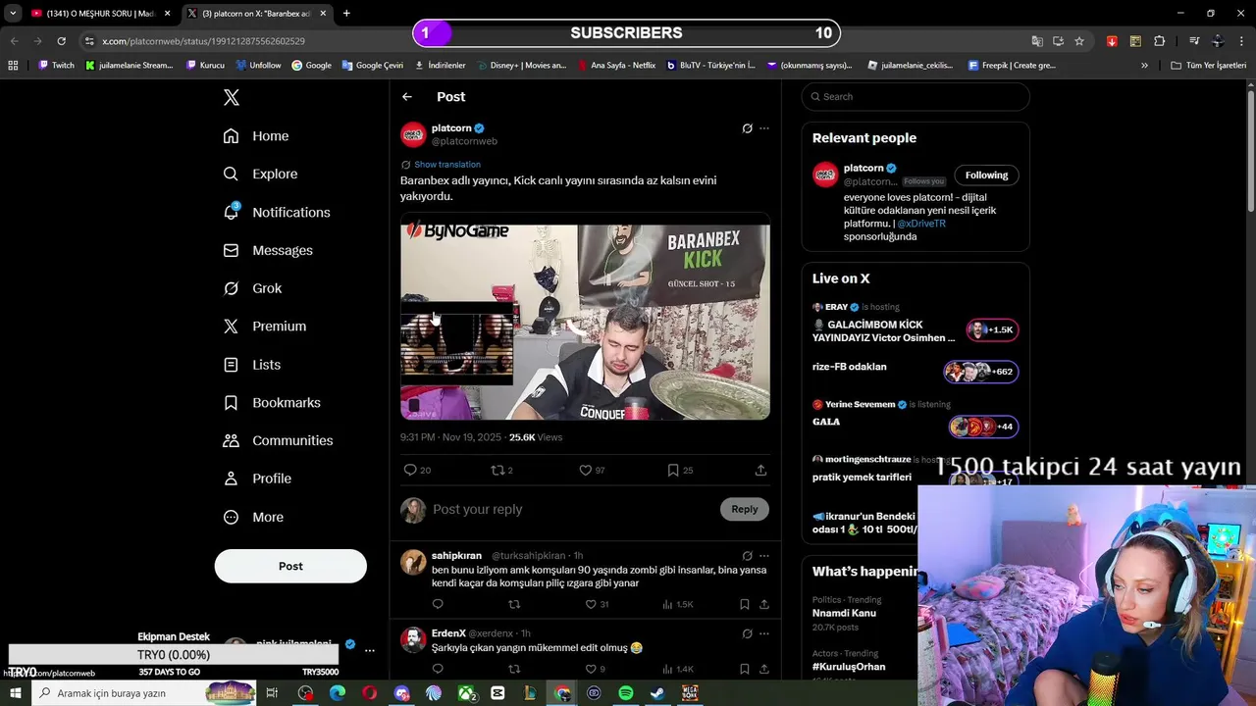Go back with the Post arrow
This screenshot has height=706, width=1256.
[407, 97]
